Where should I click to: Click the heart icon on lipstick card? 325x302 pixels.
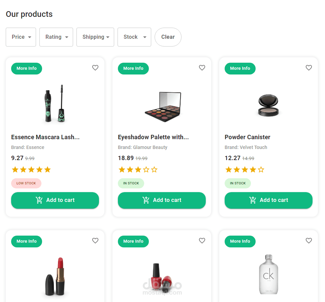[95, 241]
